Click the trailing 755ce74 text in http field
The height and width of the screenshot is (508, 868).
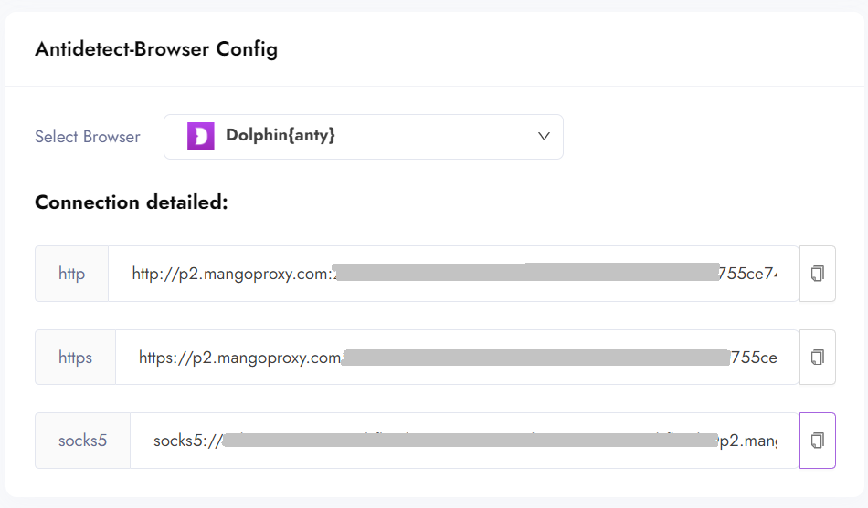[748, 274]
